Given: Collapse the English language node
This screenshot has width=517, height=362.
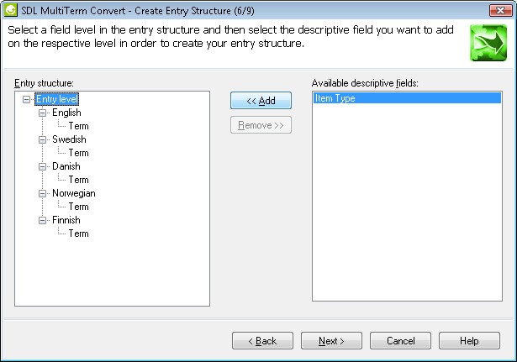Looking at the screenshot, I should (42, 113).
